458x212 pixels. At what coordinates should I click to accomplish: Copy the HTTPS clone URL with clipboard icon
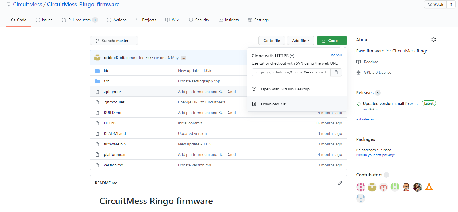[x=336, y=72]
